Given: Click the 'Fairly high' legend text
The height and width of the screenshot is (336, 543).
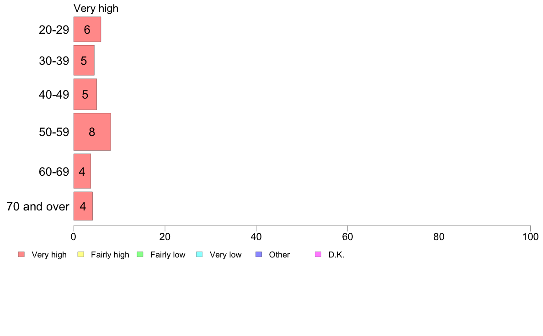Looking at the screenshot, I should click(110, 255).
